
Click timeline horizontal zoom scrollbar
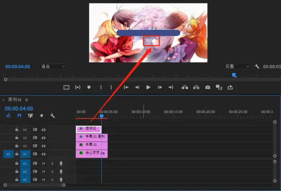point(34,185)
